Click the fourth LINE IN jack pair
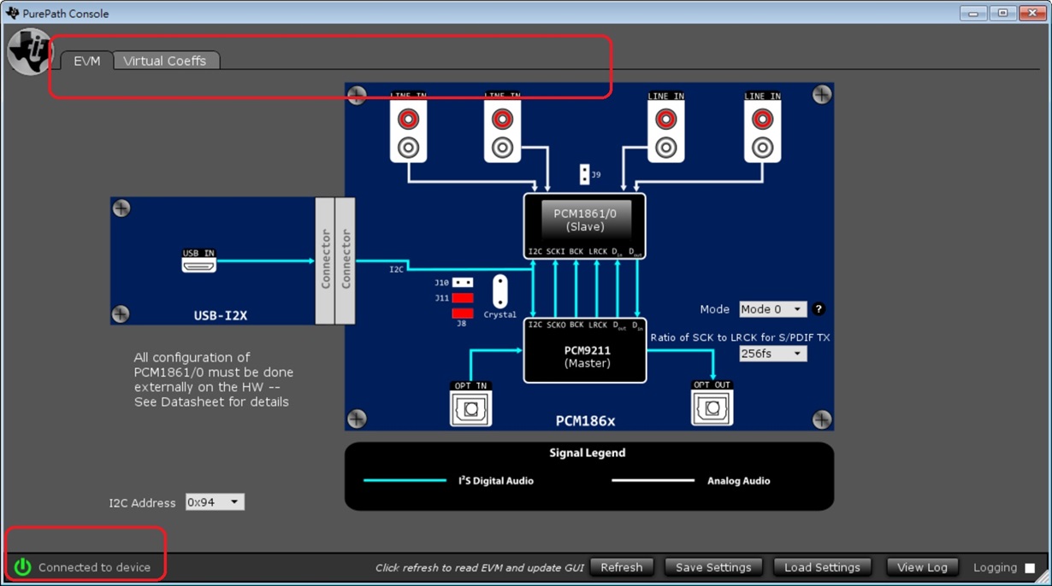 pos(762,132)
